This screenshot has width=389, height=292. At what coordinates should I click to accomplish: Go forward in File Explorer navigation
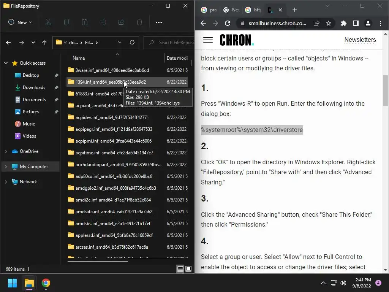[x=22, y=43]
